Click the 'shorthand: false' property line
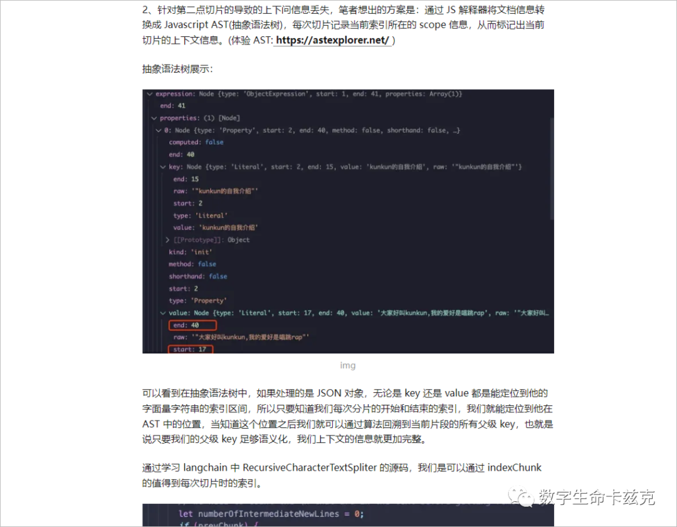 click(x=197, y=276)
